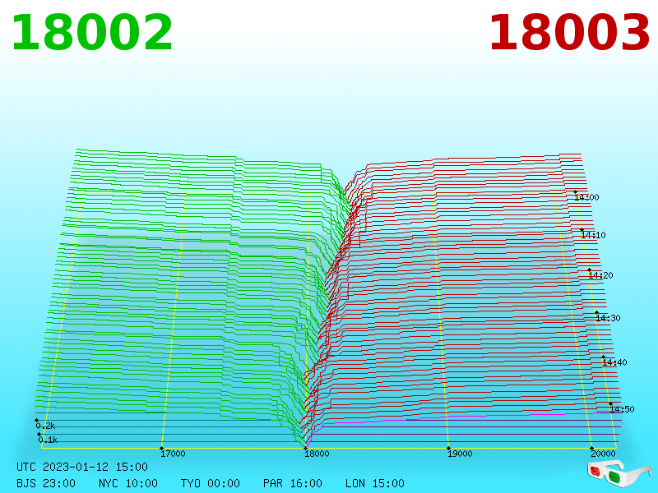
Task: Select the 17000 price axis label
Action: coord(173,454)
